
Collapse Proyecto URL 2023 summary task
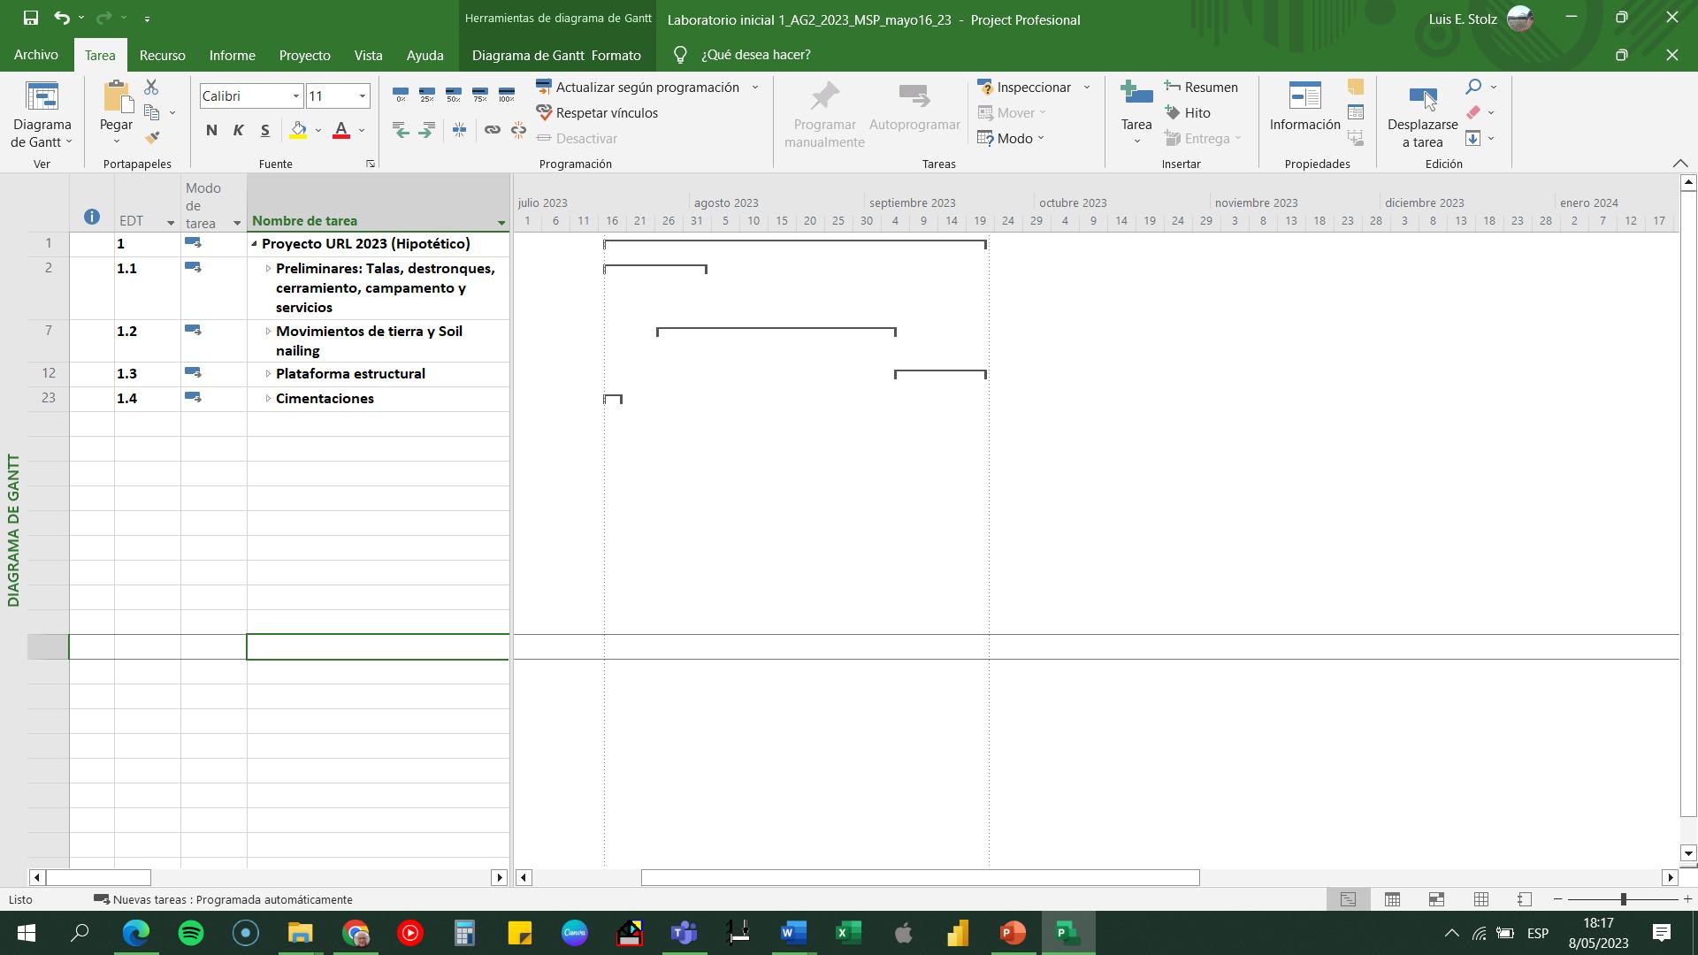[x=254, y=244]
